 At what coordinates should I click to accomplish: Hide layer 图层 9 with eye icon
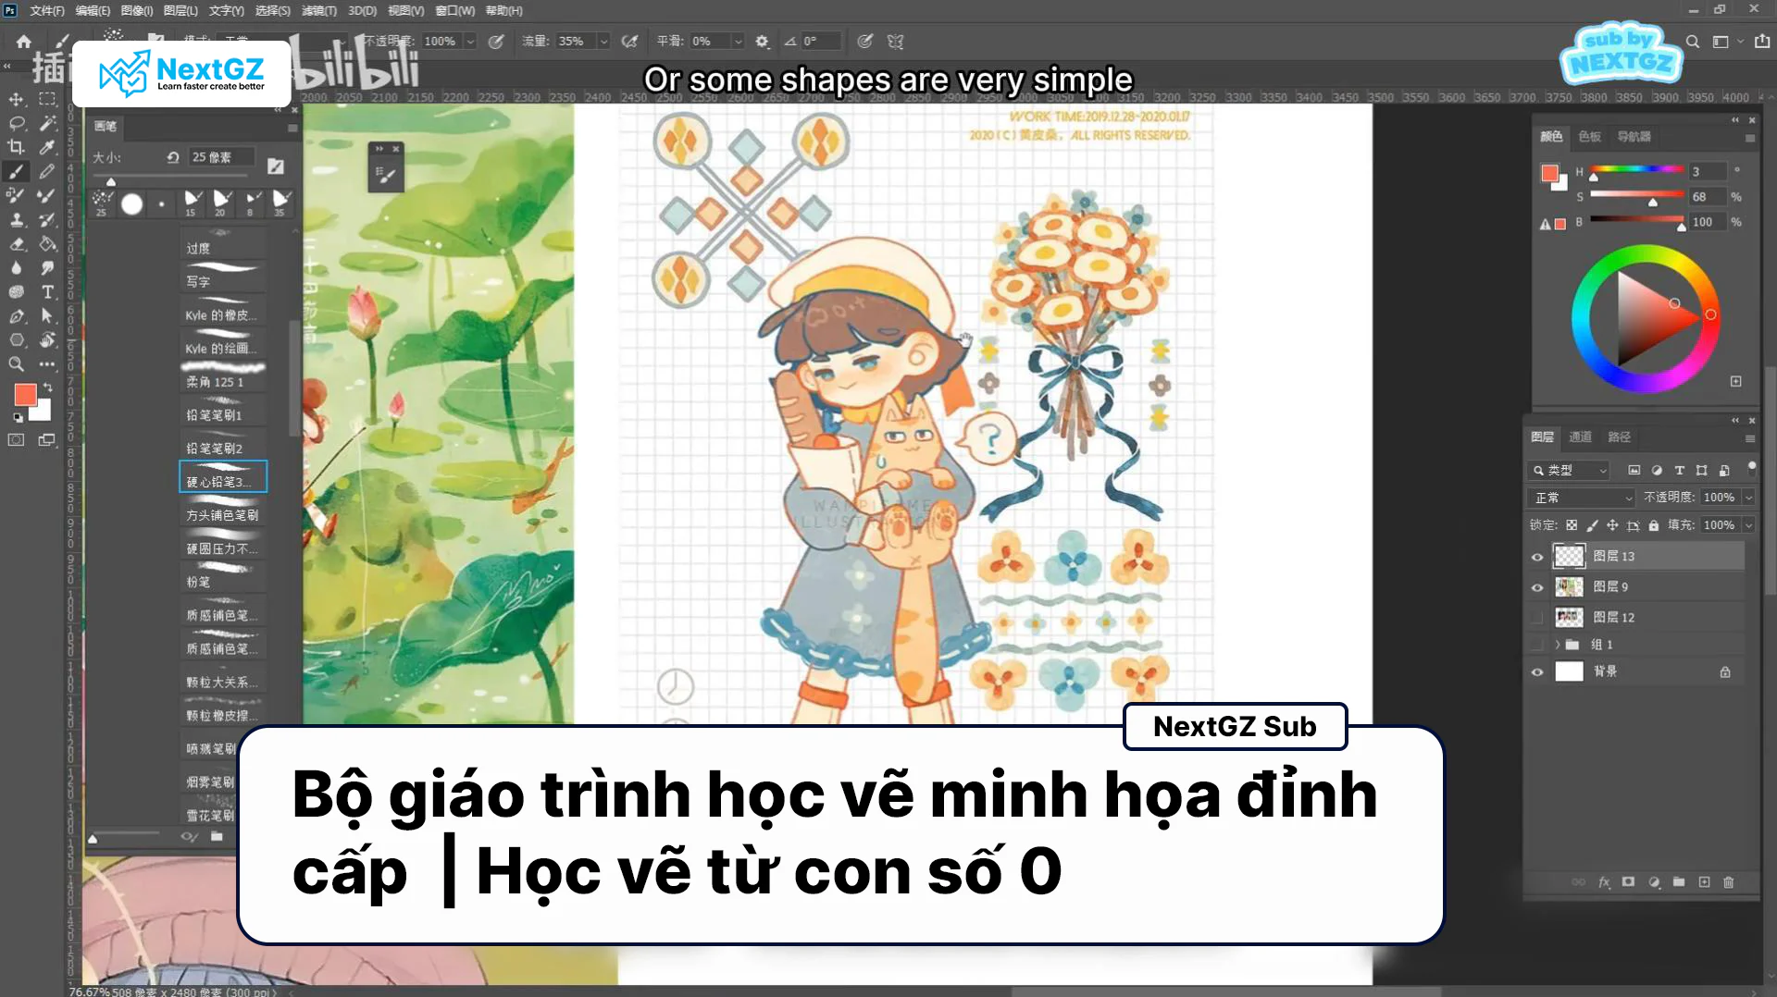tap(1537, 587)
